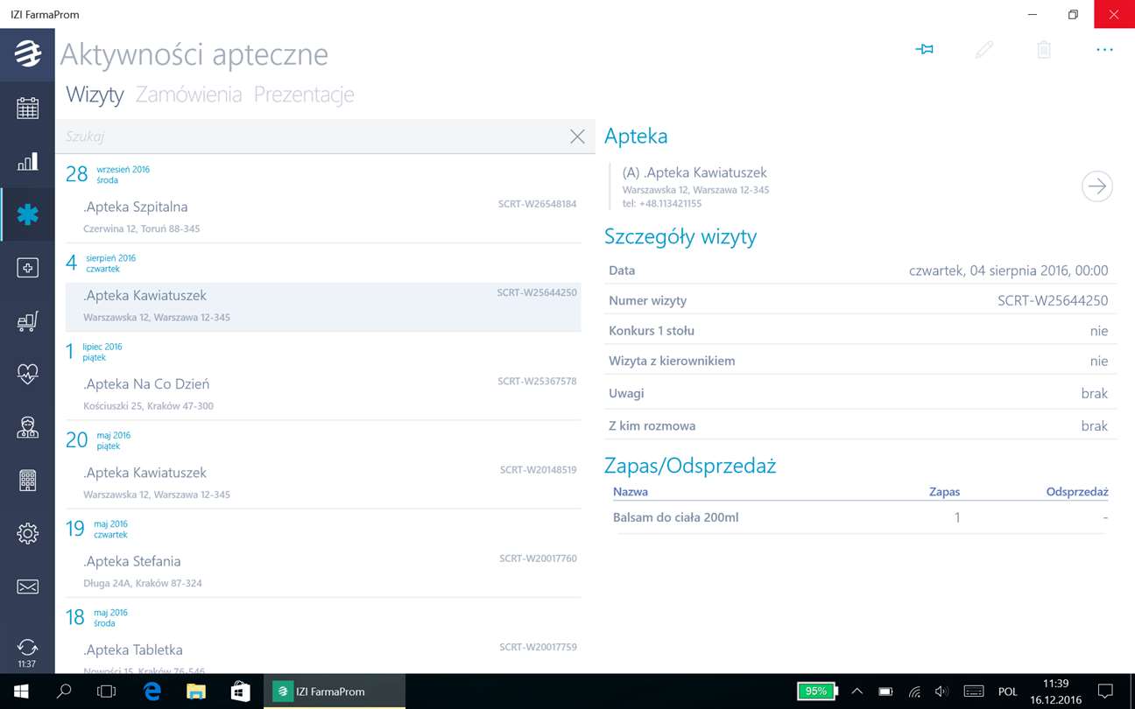Click the IZI FarmaProm logo icon
The height and width of the screenshot is (709, 1135).
point(27,53)
